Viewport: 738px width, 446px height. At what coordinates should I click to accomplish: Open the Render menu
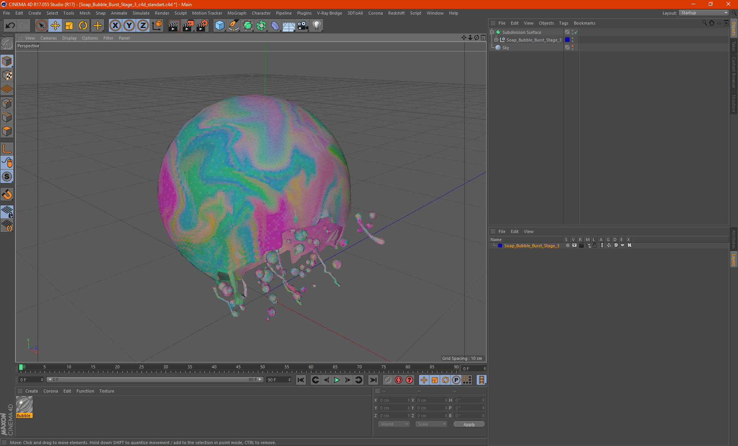162,13
